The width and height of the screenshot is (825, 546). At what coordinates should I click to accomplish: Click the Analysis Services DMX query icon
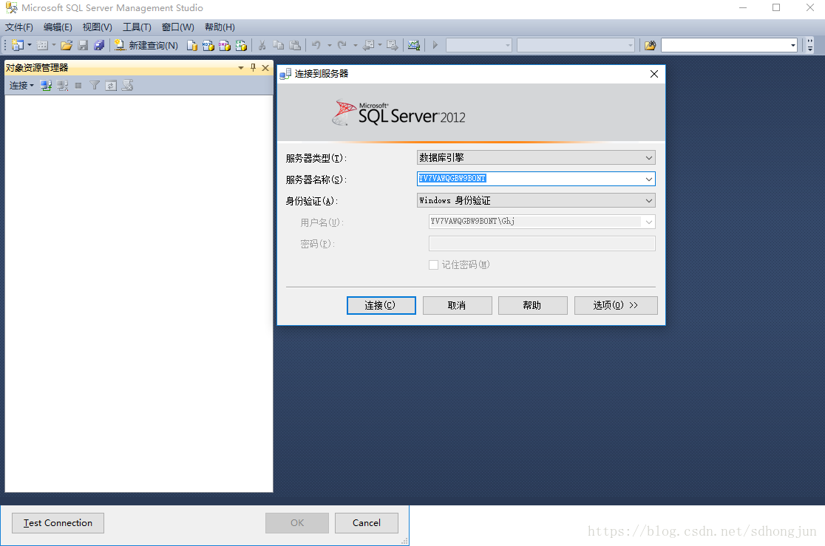pos(225,45)
